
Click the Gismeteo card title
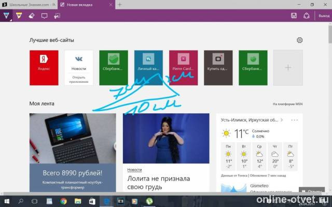point(259,186)
